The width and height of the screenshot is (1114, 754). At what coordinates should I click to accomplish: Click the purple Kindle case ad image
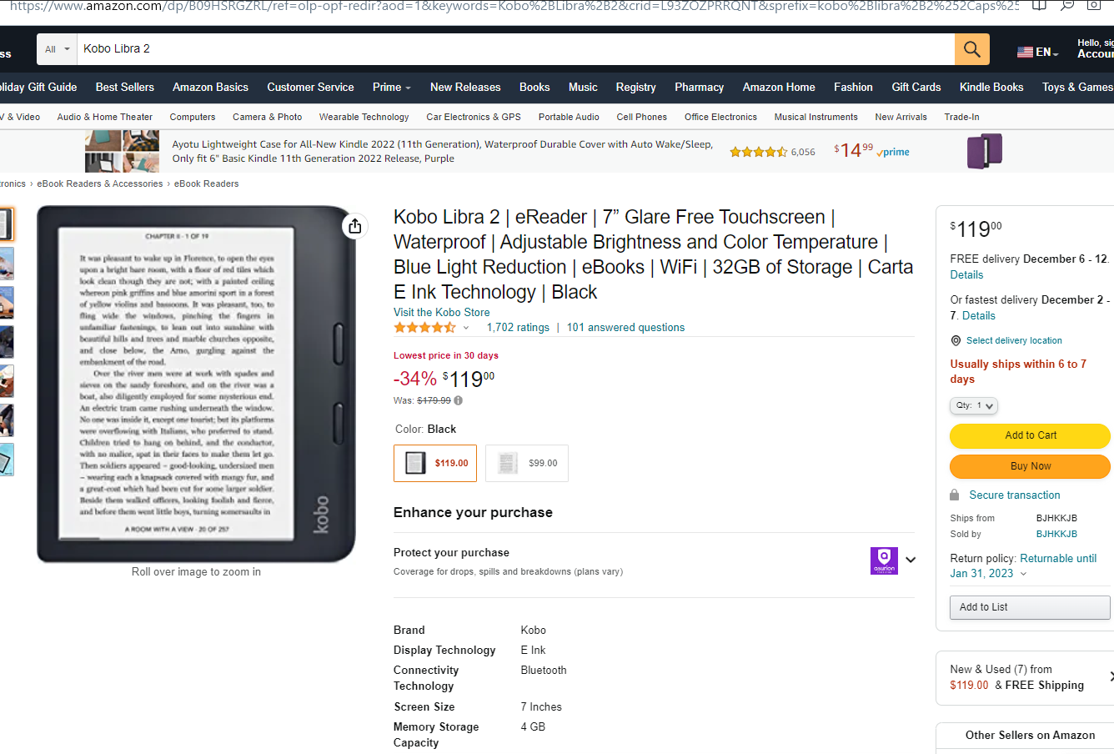tap(984, 151)
